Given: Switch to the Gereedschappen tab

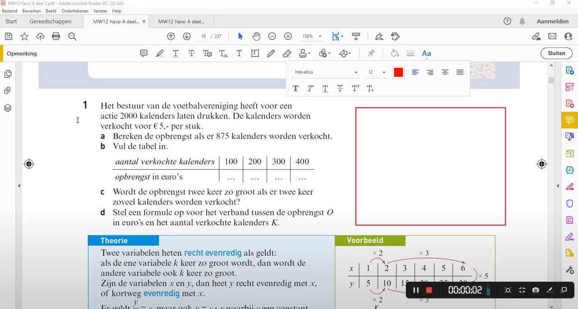Looking at the screenshot, I should click(x=51, y=21).
